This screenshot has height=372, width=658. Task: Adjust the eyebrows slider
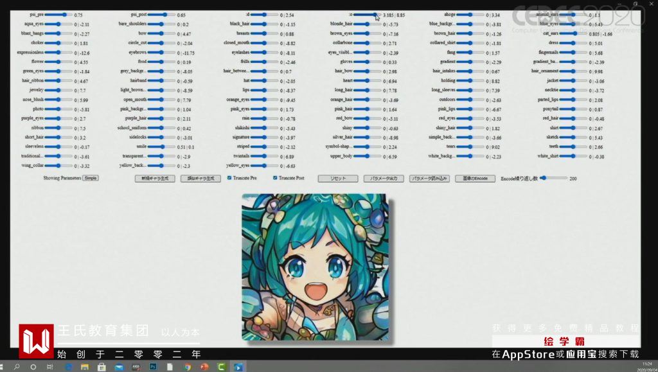[x=161, y=53]
